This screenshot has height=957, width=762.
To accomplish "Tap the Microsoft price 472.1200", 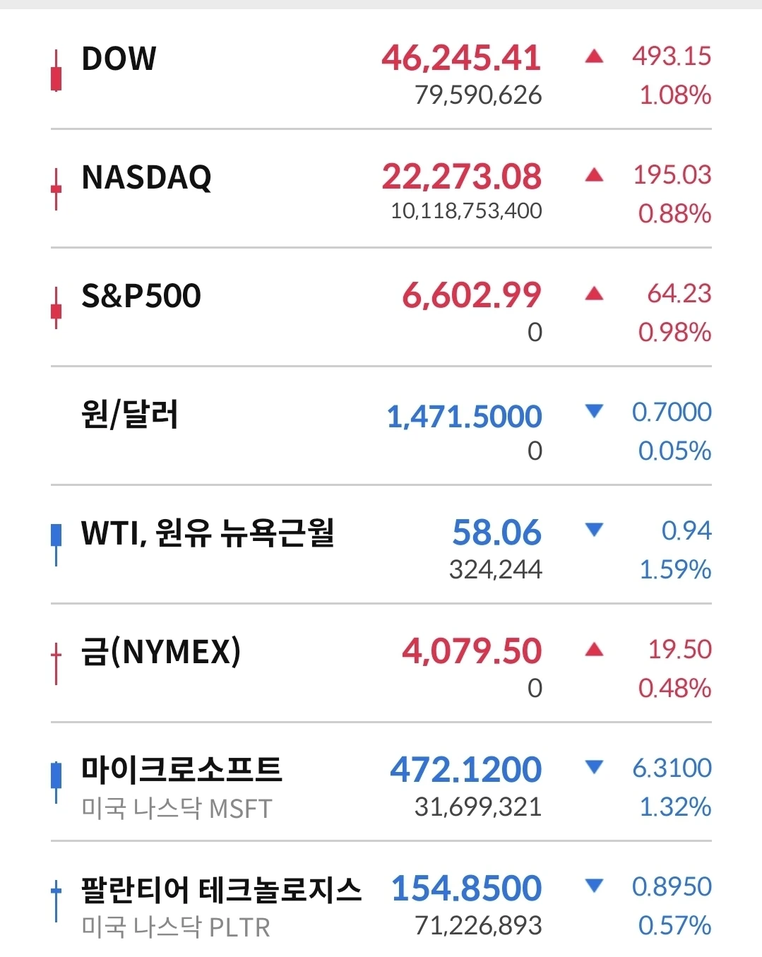I will click(x=466, y=769).
